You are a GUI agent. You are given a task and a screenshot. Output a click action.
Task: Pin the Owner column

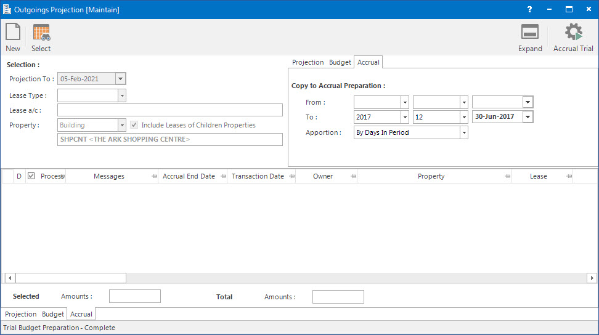coord(353,176)
